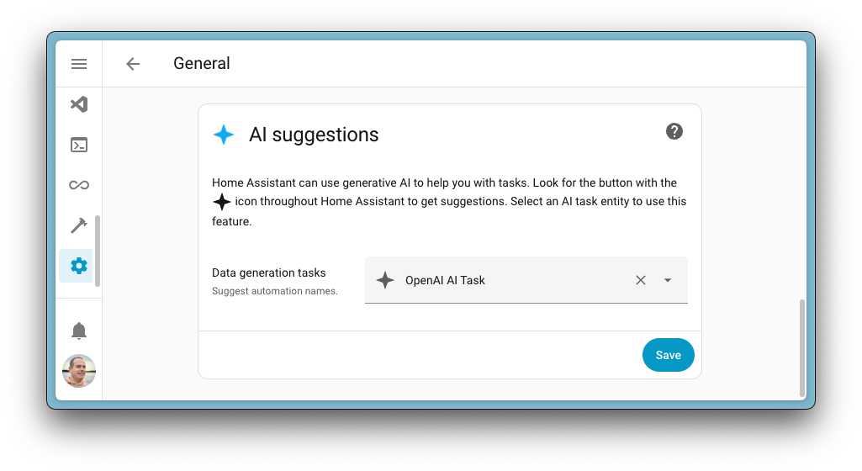This screenshot has height=471, width=862.
Task: Click the main page vertical scrollbar
Action: [x=802, y=347]
